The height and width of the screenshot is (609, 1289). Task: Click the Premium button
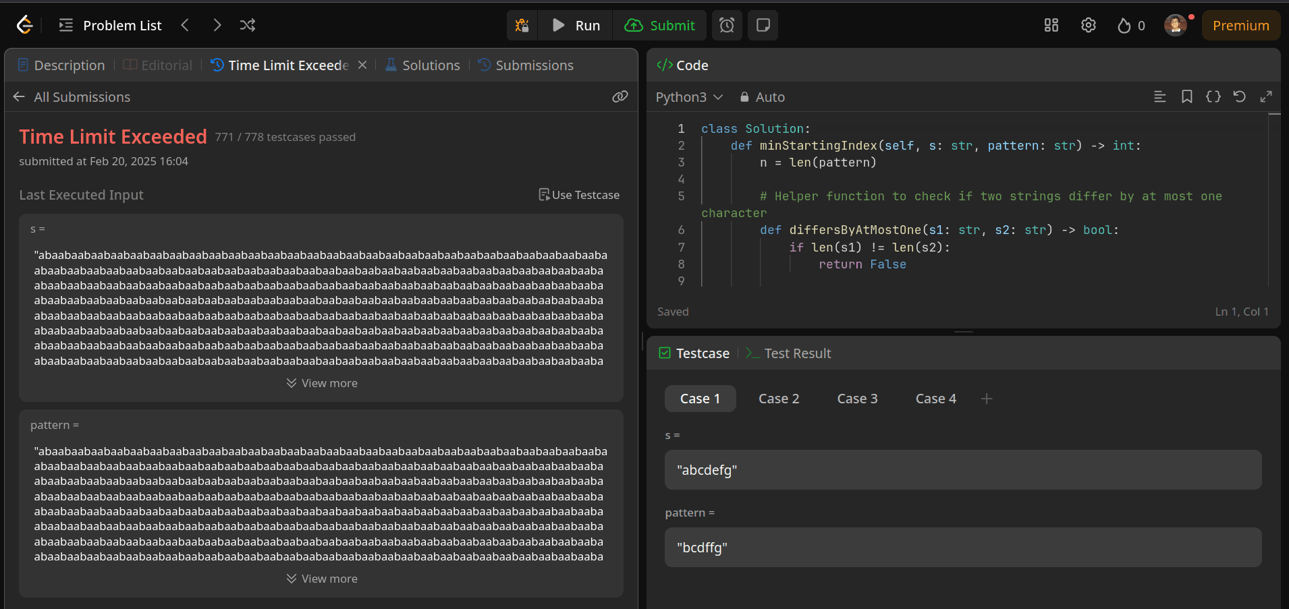tap(1241, 26)
